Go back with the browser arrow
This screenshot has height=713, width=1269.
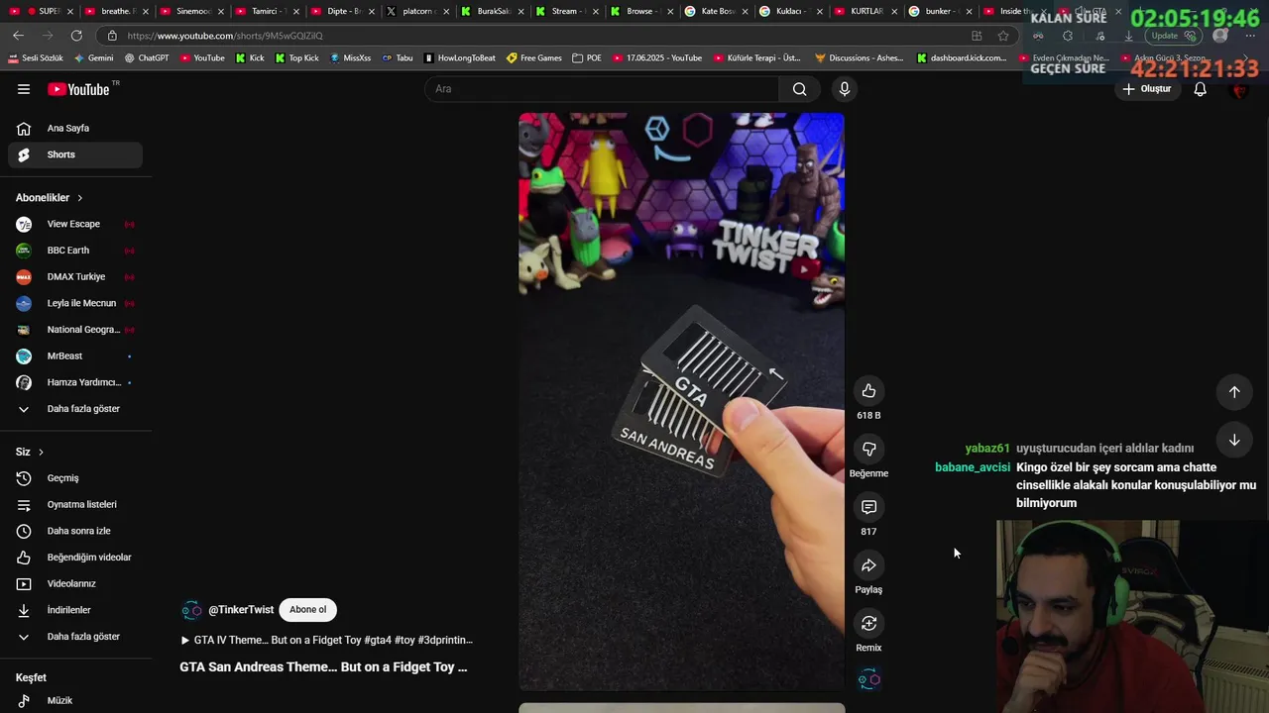tap(18, 36)
